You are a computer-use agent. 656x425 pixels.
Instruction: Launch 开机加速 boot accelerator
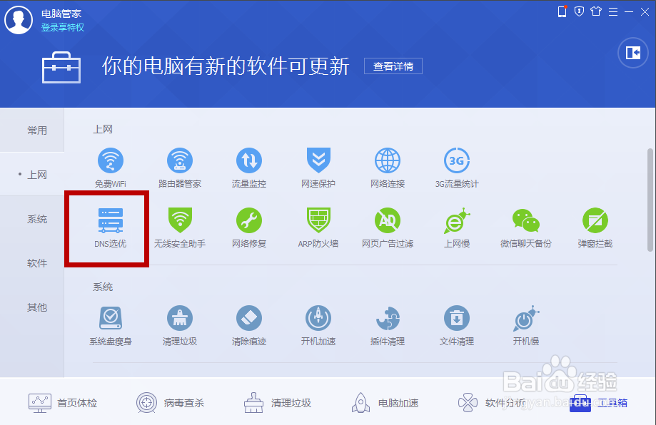click(x=318, y=326)
